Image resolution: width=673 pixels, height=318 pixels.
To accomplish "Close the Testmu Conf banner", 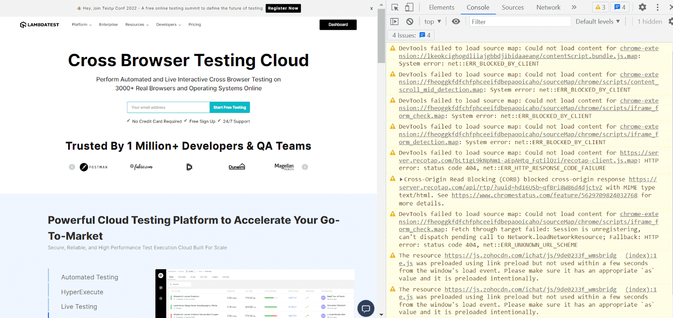I will click(x=371, y=8).
